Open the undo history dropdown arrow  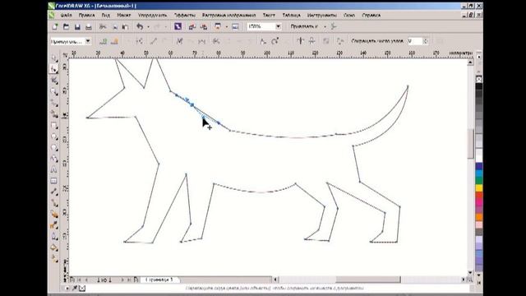coord(148,26)
